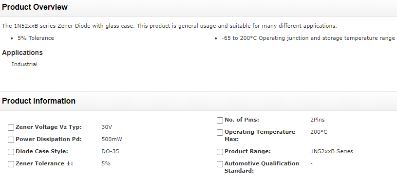Image resolution: width=397 pixels, height=178 pixels.
Task: Click the 1N52xxB Series product range value
Action: pyautogui.click(x=331, y=151)
